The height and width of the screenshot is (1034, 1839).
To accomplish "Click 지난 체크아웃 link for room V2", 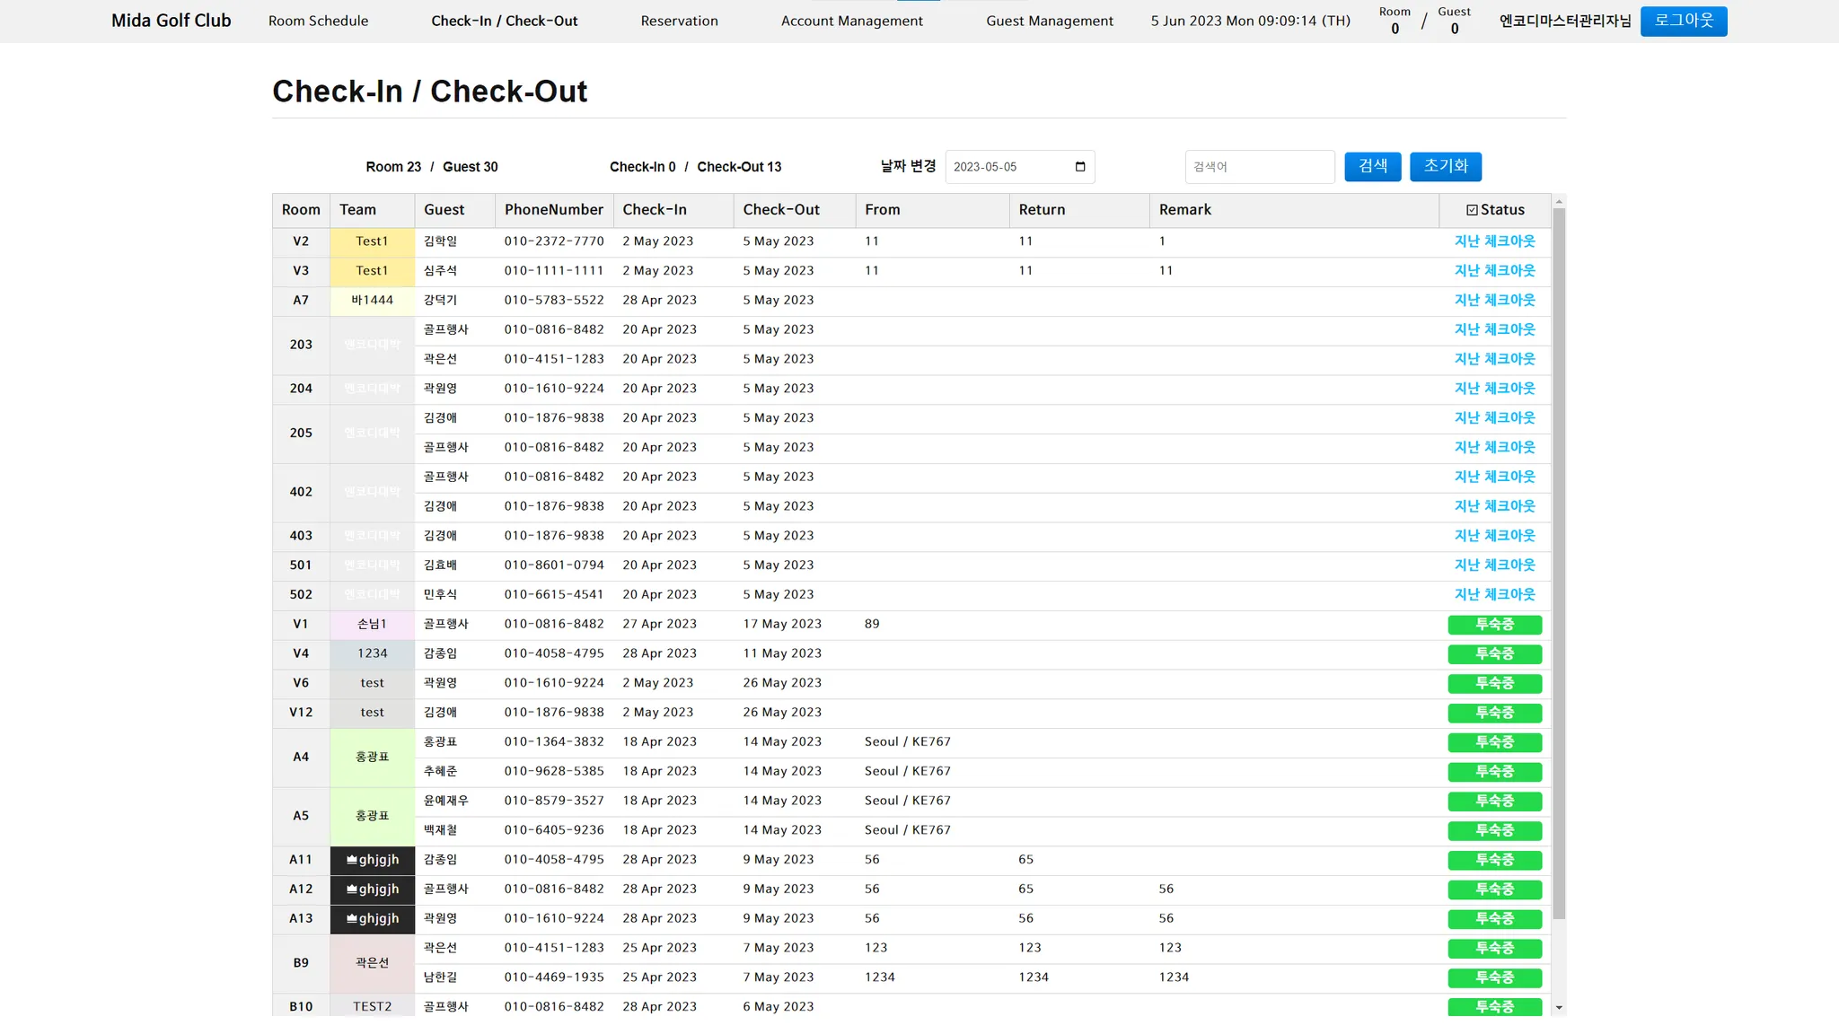I will point(1494,241).
